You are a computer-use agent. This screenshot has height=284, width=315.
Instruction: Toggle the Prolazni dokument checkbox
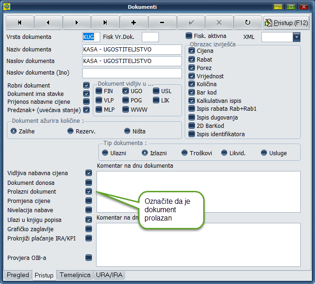click(x=89, y=192)
